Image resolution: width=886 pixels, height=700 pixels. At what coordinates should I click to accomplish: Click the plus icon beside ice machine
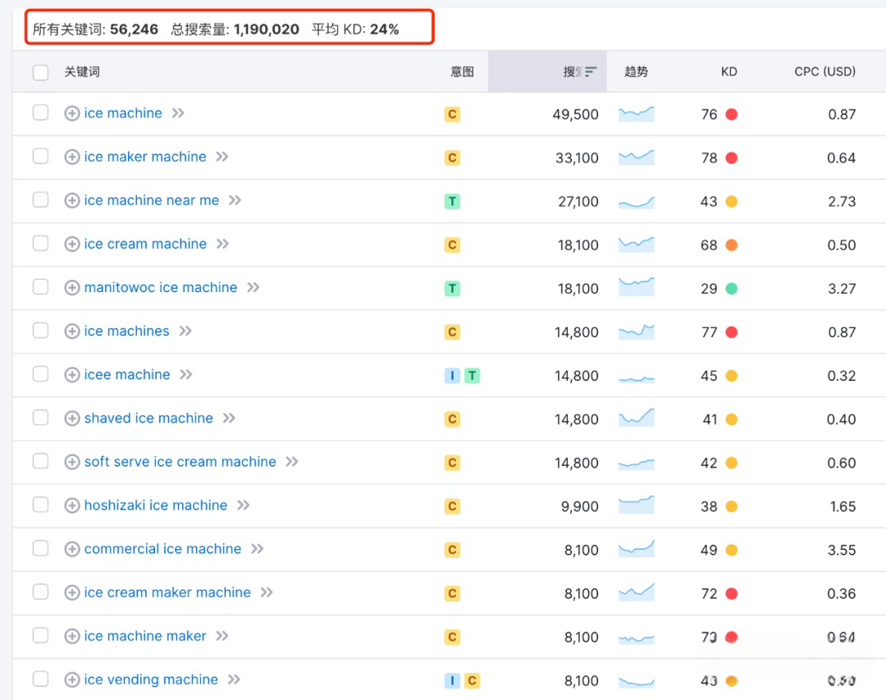pyautogui.click(x=71, y=113)
